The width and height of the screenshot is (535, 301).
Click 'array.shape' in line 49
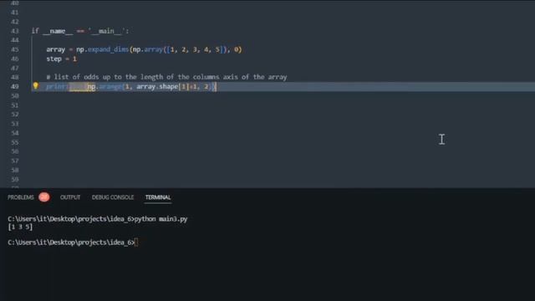pyautogui.click(x=157, y=87)
